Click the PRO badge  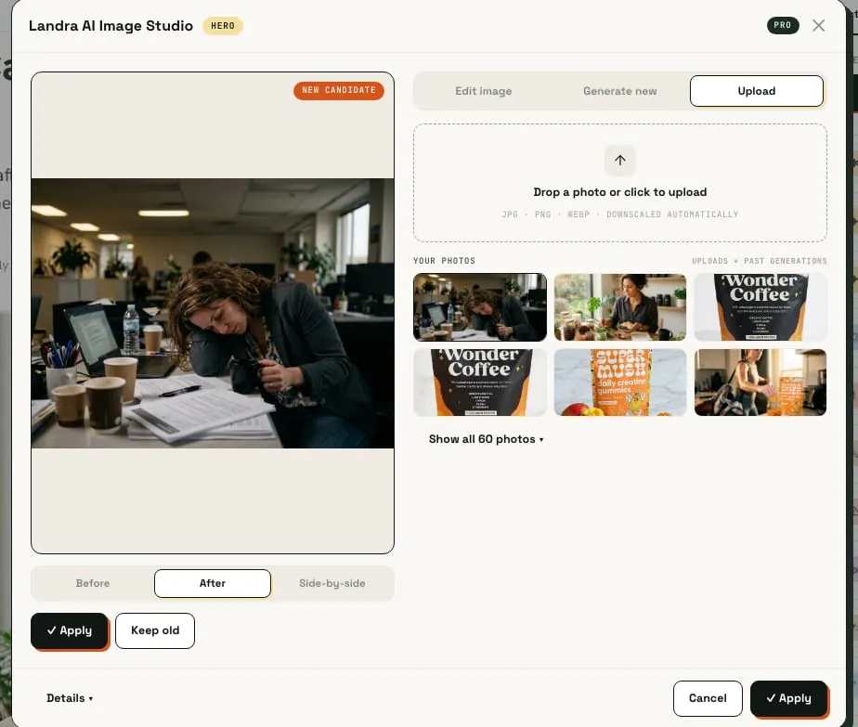[783, 25]
